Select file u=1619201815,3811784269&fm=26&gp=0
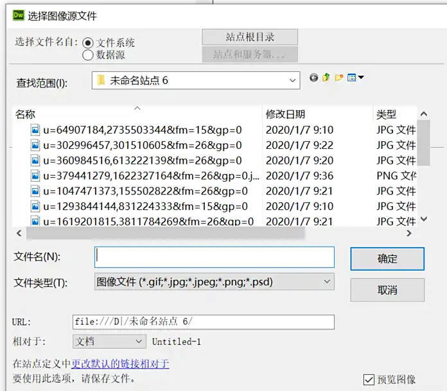 [148, 221]
